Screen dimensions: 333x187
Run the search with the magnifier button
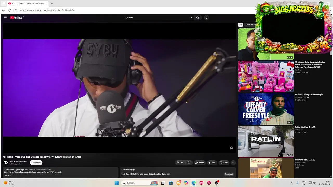click(198, 18)
